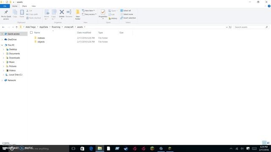Open Properties from the ribbon
Screen dimensions: 271x152
103,14
